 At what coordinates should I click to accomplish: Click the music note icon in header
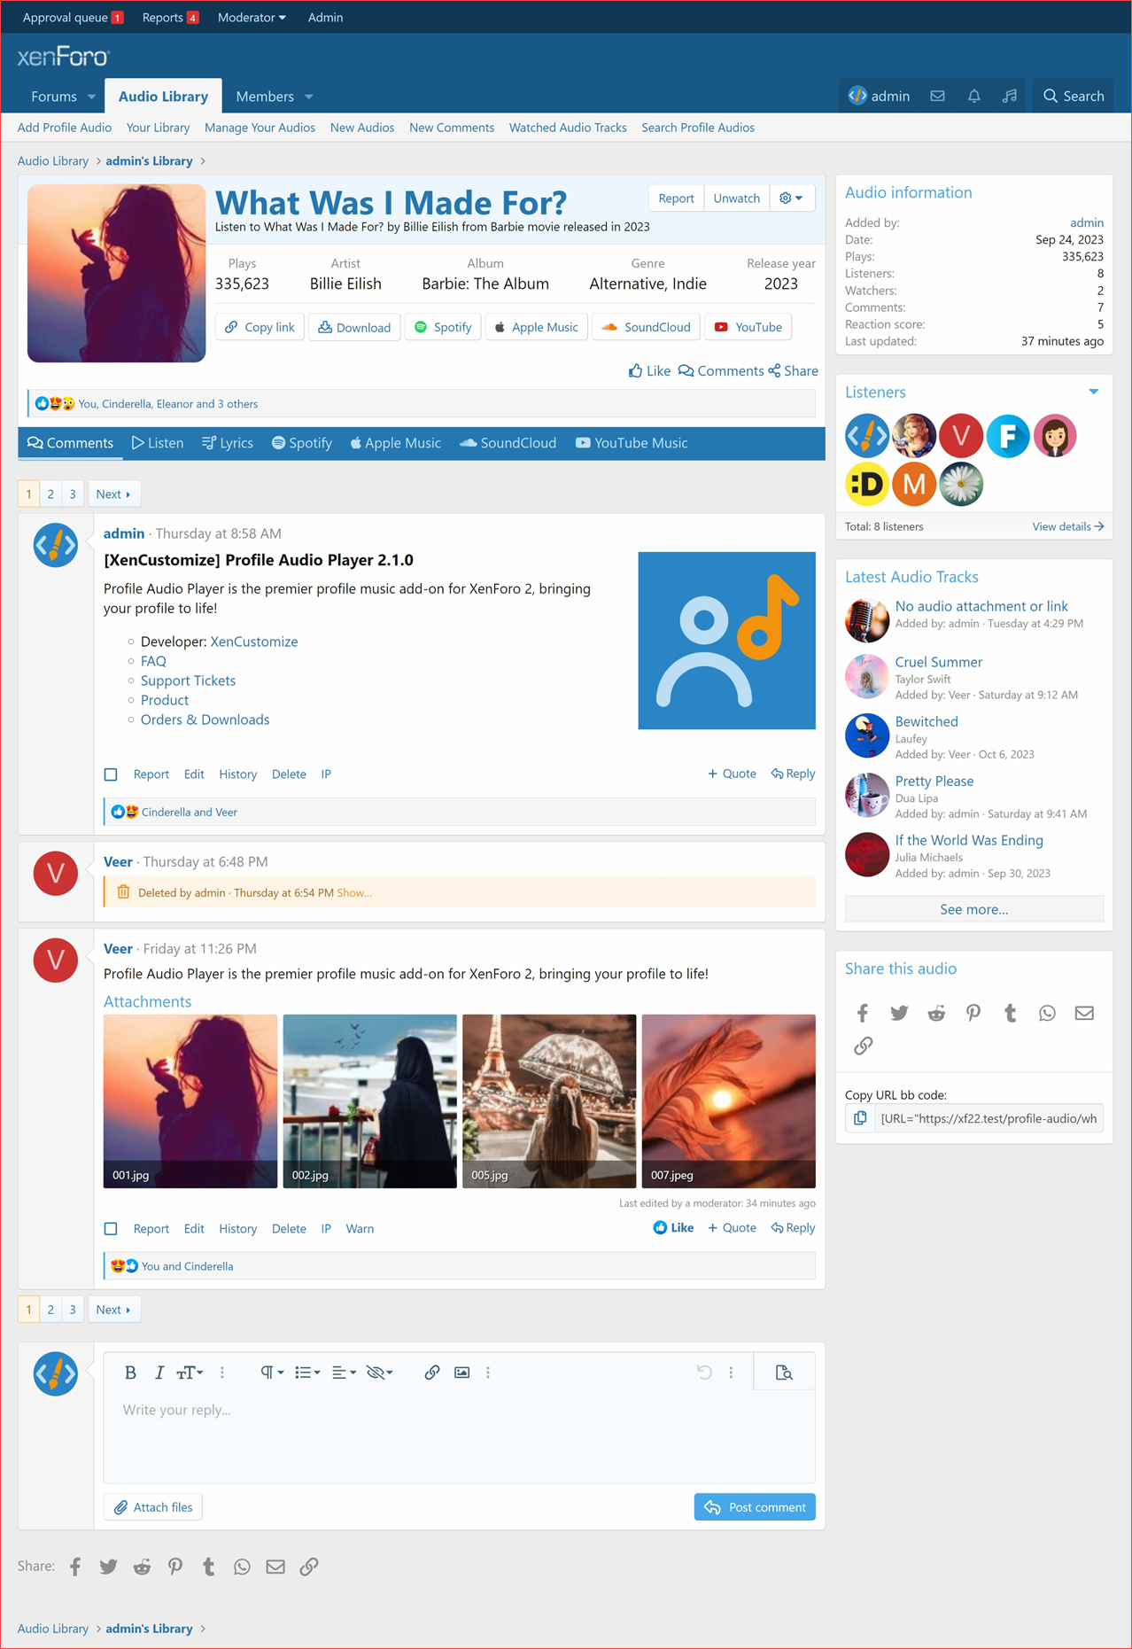tap(1009, 96)
